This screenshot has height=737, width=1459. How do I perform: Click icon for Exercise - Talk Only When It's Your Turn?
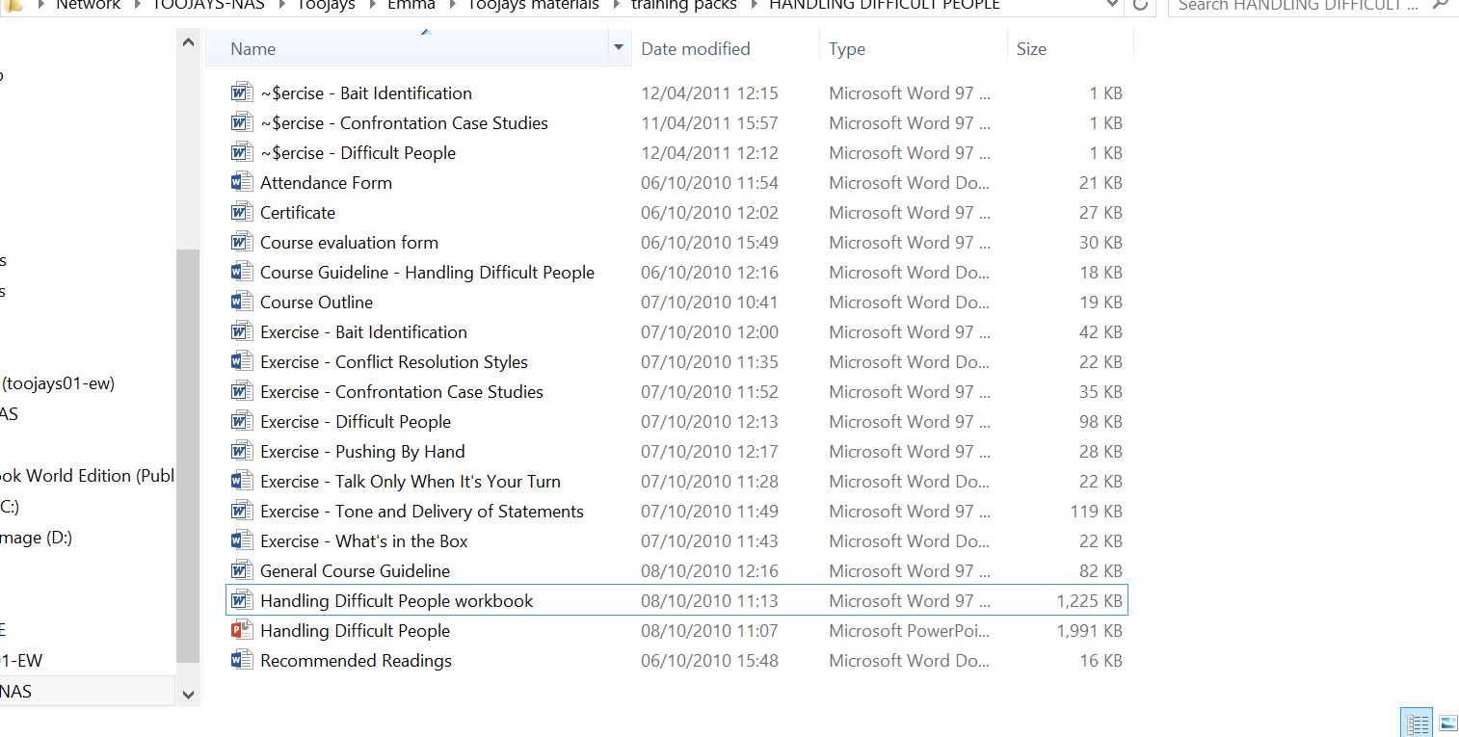point(242,481)
